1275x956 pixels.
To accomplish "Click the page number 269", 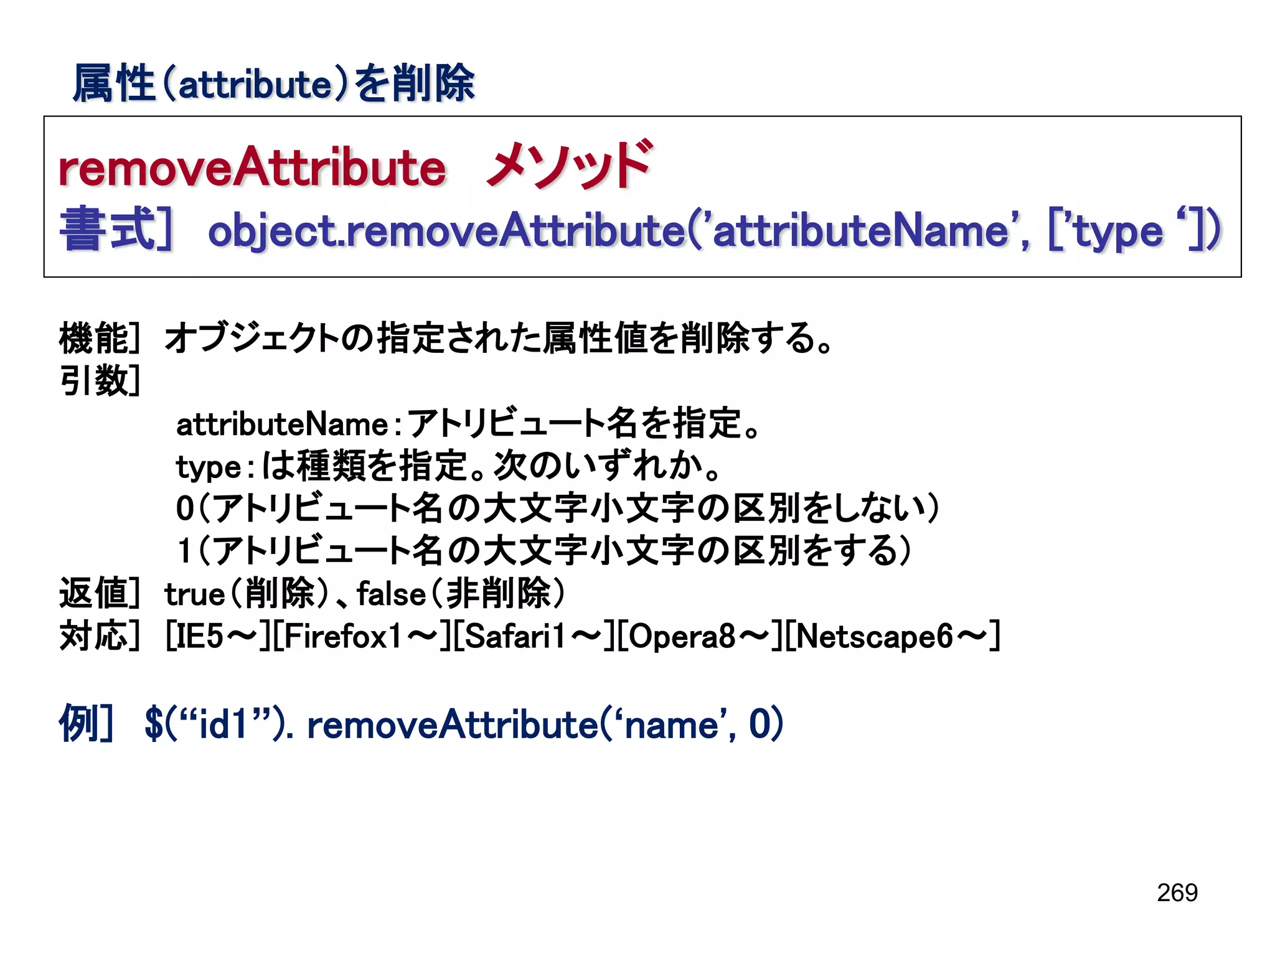I will [x=1177, y=893].
